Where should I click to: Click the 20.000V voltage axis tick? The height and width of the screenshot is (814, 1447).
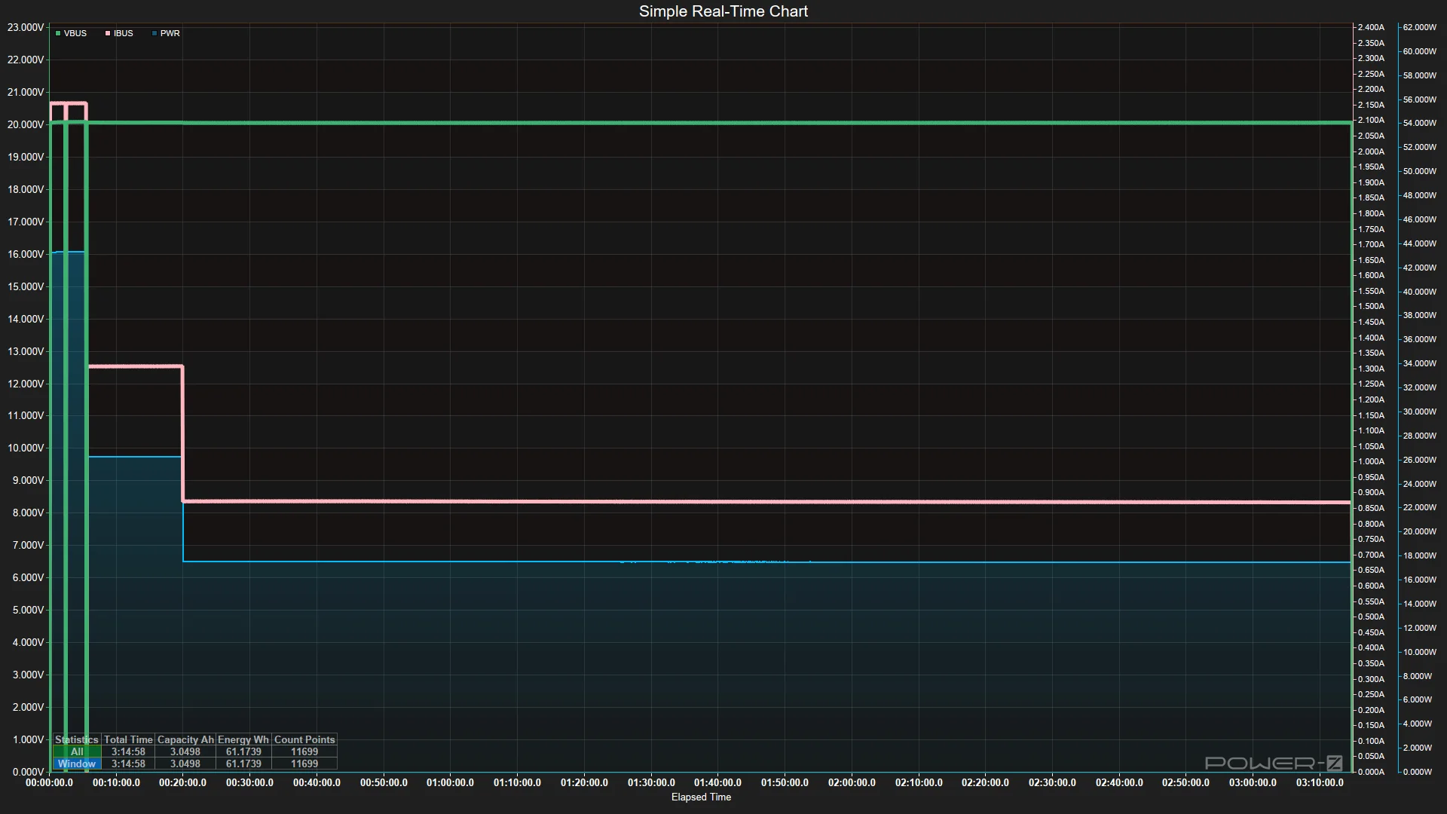pos(26,124)
